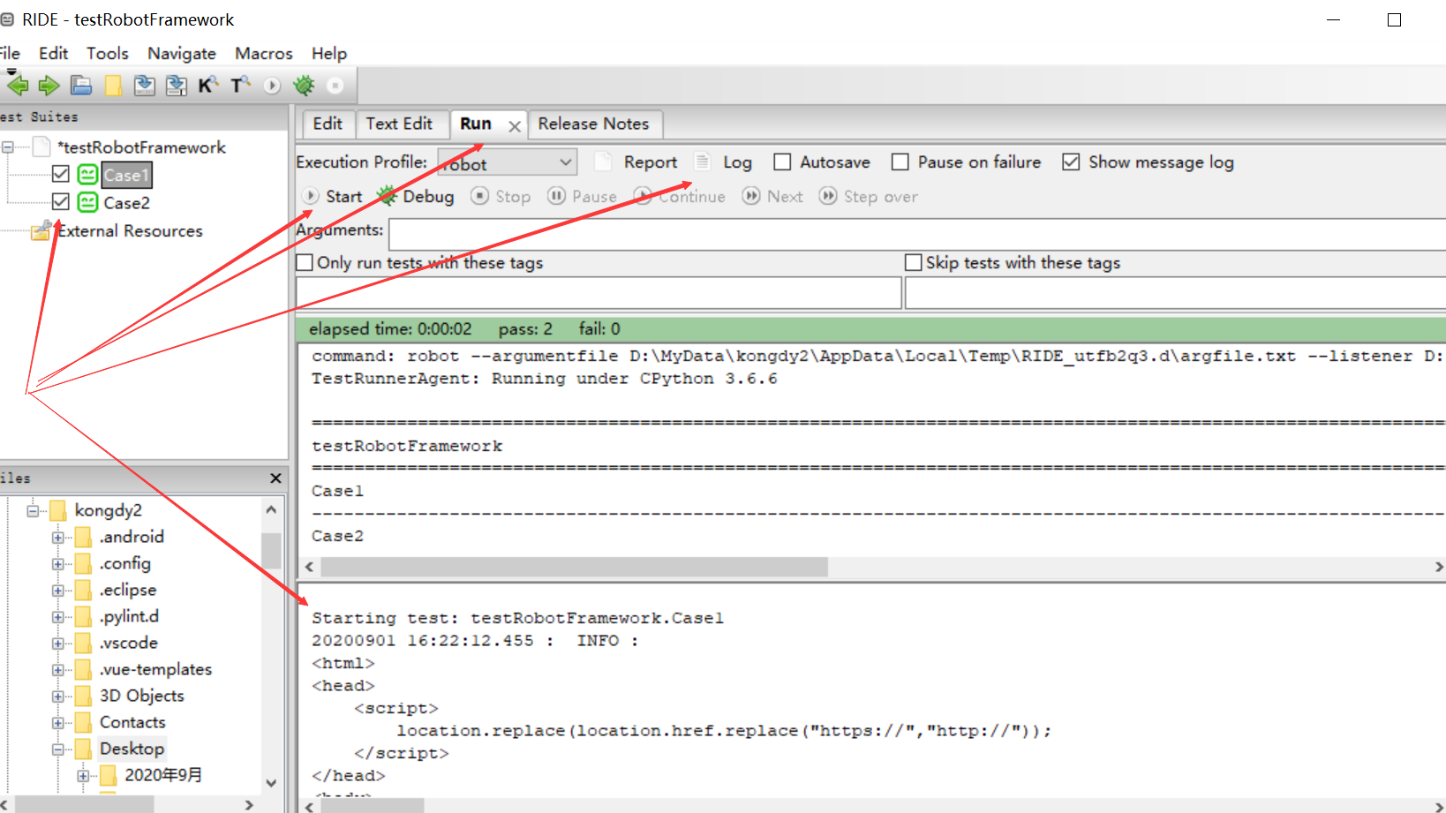Open Search Keywords (K) tool

[x=208, y=86]
